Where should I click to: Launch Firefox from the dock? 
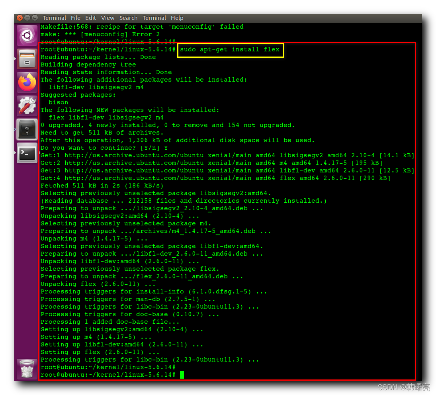(27, 82)
